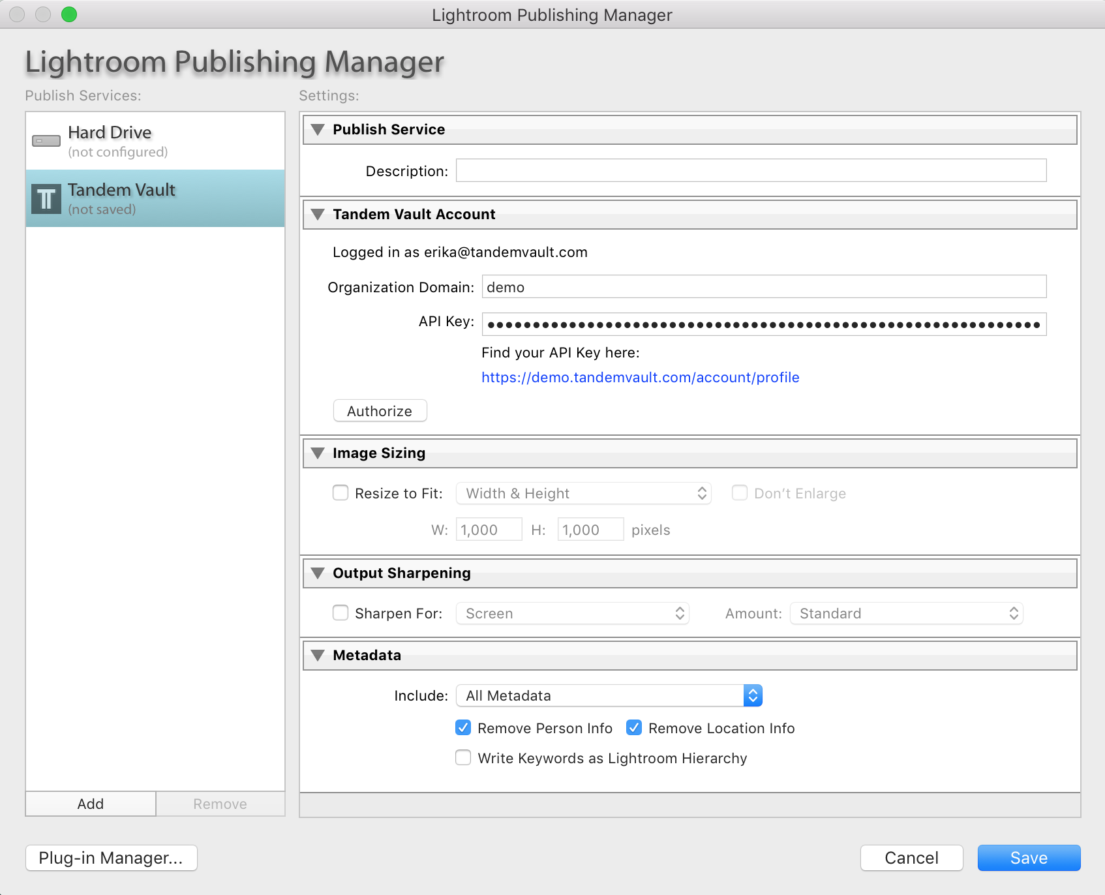Click the 'Find your API Key here:' text

[560, 352]
